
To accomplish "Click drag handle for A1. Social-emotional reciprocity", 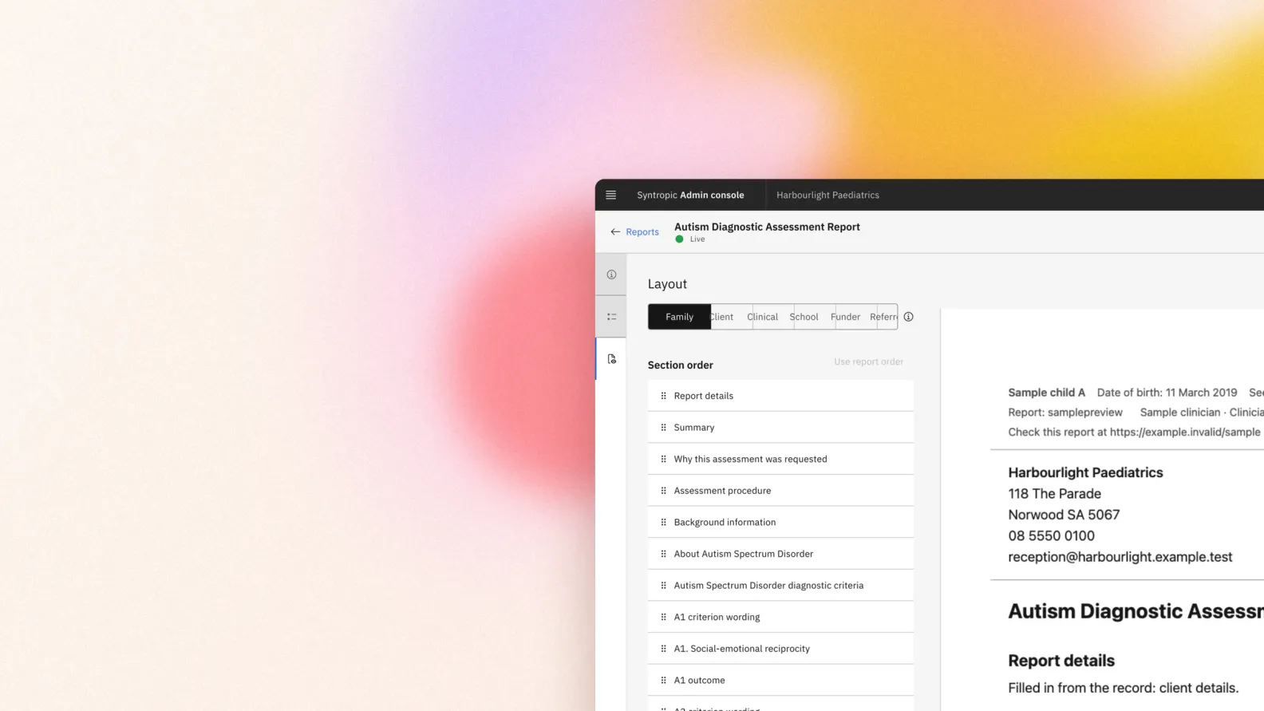I will (663, 649).
